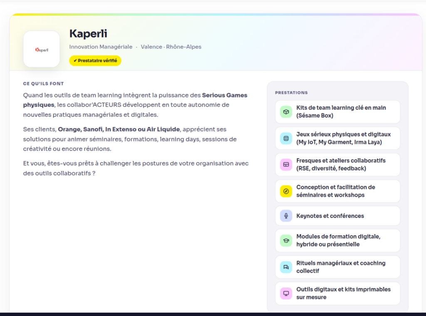The image size is (426, 316).
Task: Select the Keynotes et conférences label
Action: 330,216
